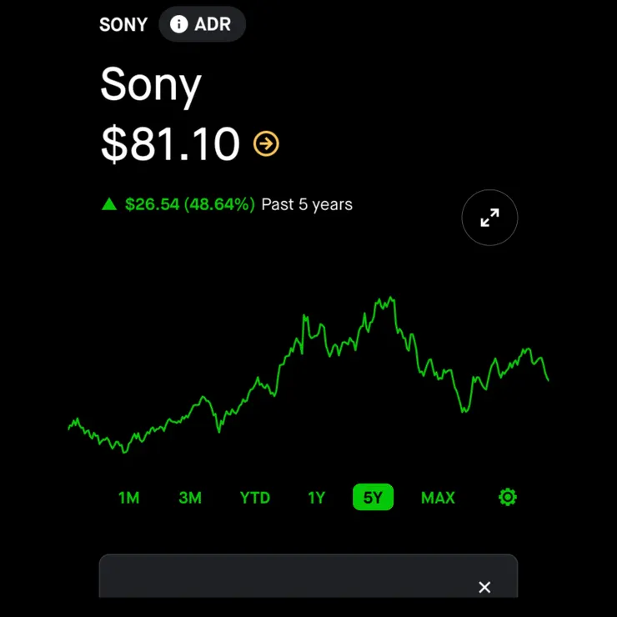Tap the orange arrow beside $81.10
The height and width of the screenshot is (617, 617).
(266, 143)
